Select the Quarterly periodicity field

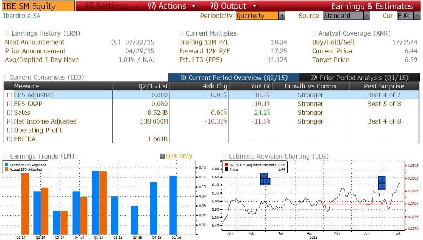[257, 16]
